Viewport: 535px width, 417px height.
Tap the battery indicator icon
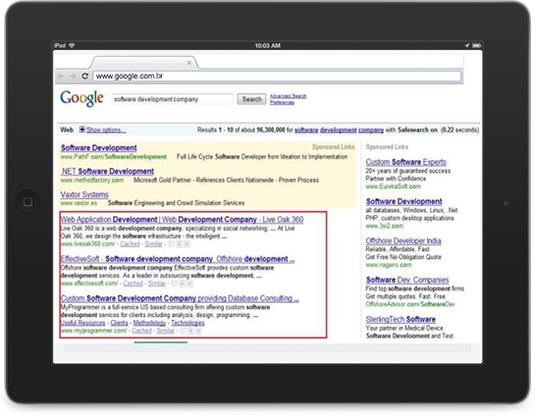click(x=477, y=45)
